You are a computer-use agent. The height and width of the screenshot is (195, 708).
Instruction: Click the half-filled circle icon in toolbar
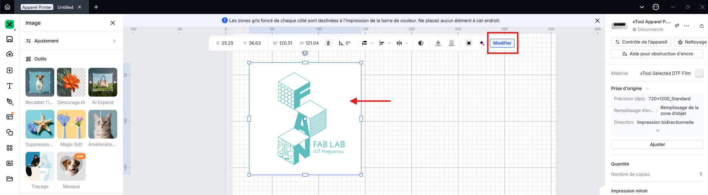point(420,43)
